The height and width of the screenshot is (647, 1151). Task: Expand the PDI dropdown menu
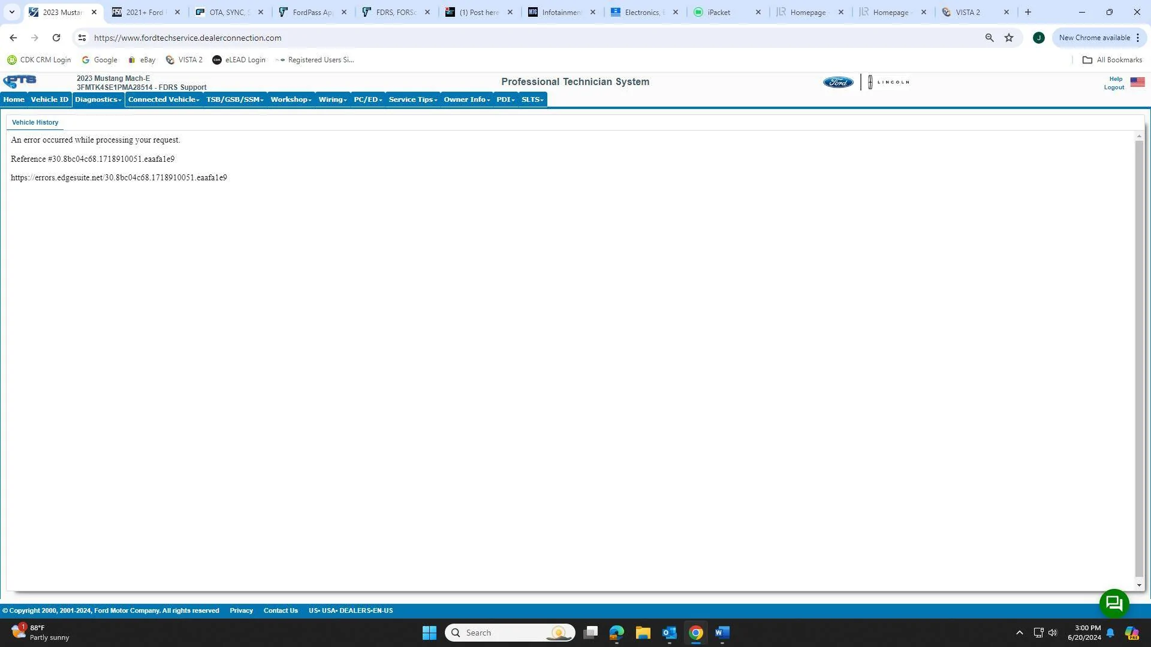click(x=505, y=99)
